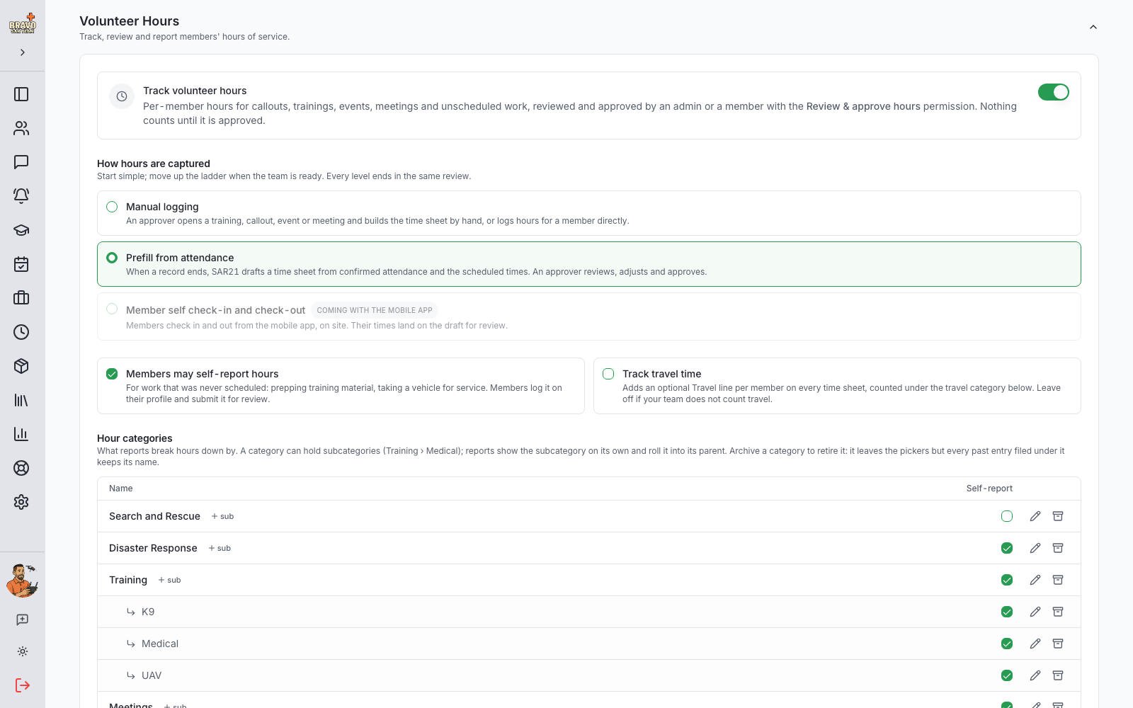Disable self-report for K9 subcategory

point(1007,612)
